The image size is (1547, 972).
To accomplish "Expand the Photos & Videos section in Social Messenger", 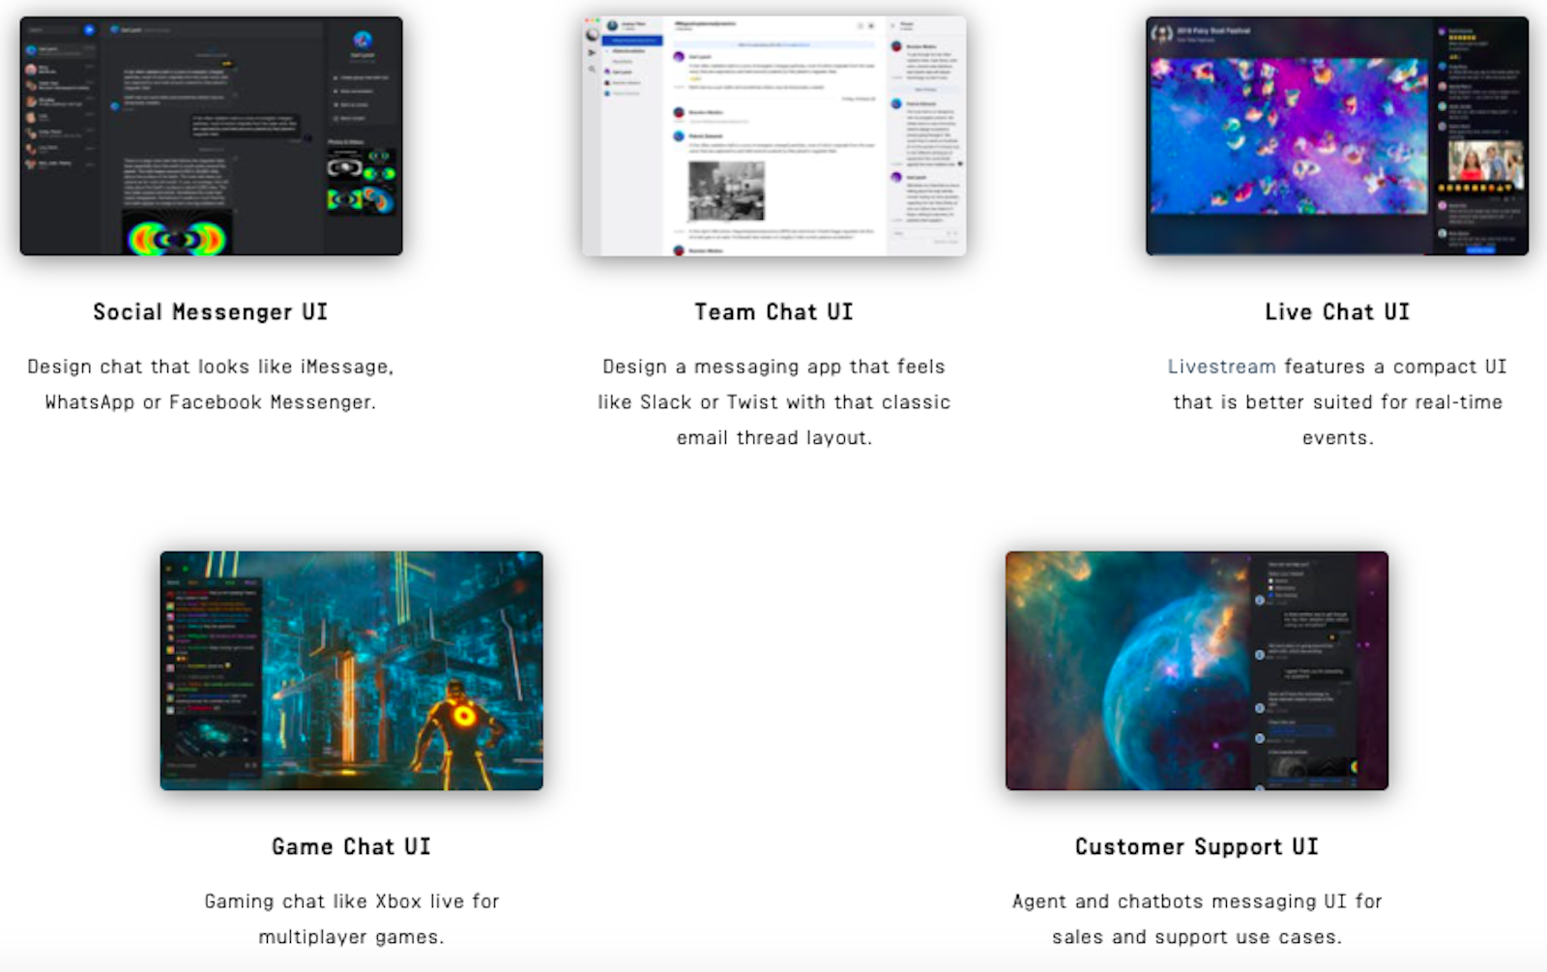I will click(x=346, y=142).
